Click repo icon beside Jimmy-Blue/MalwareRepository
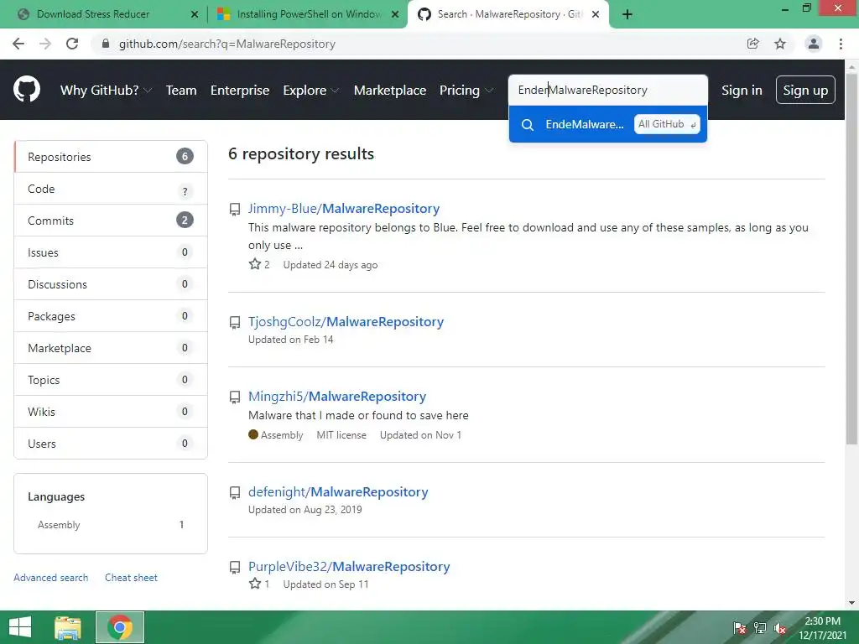Viewport: 859px width, 644px height. (x=235, y=209)
